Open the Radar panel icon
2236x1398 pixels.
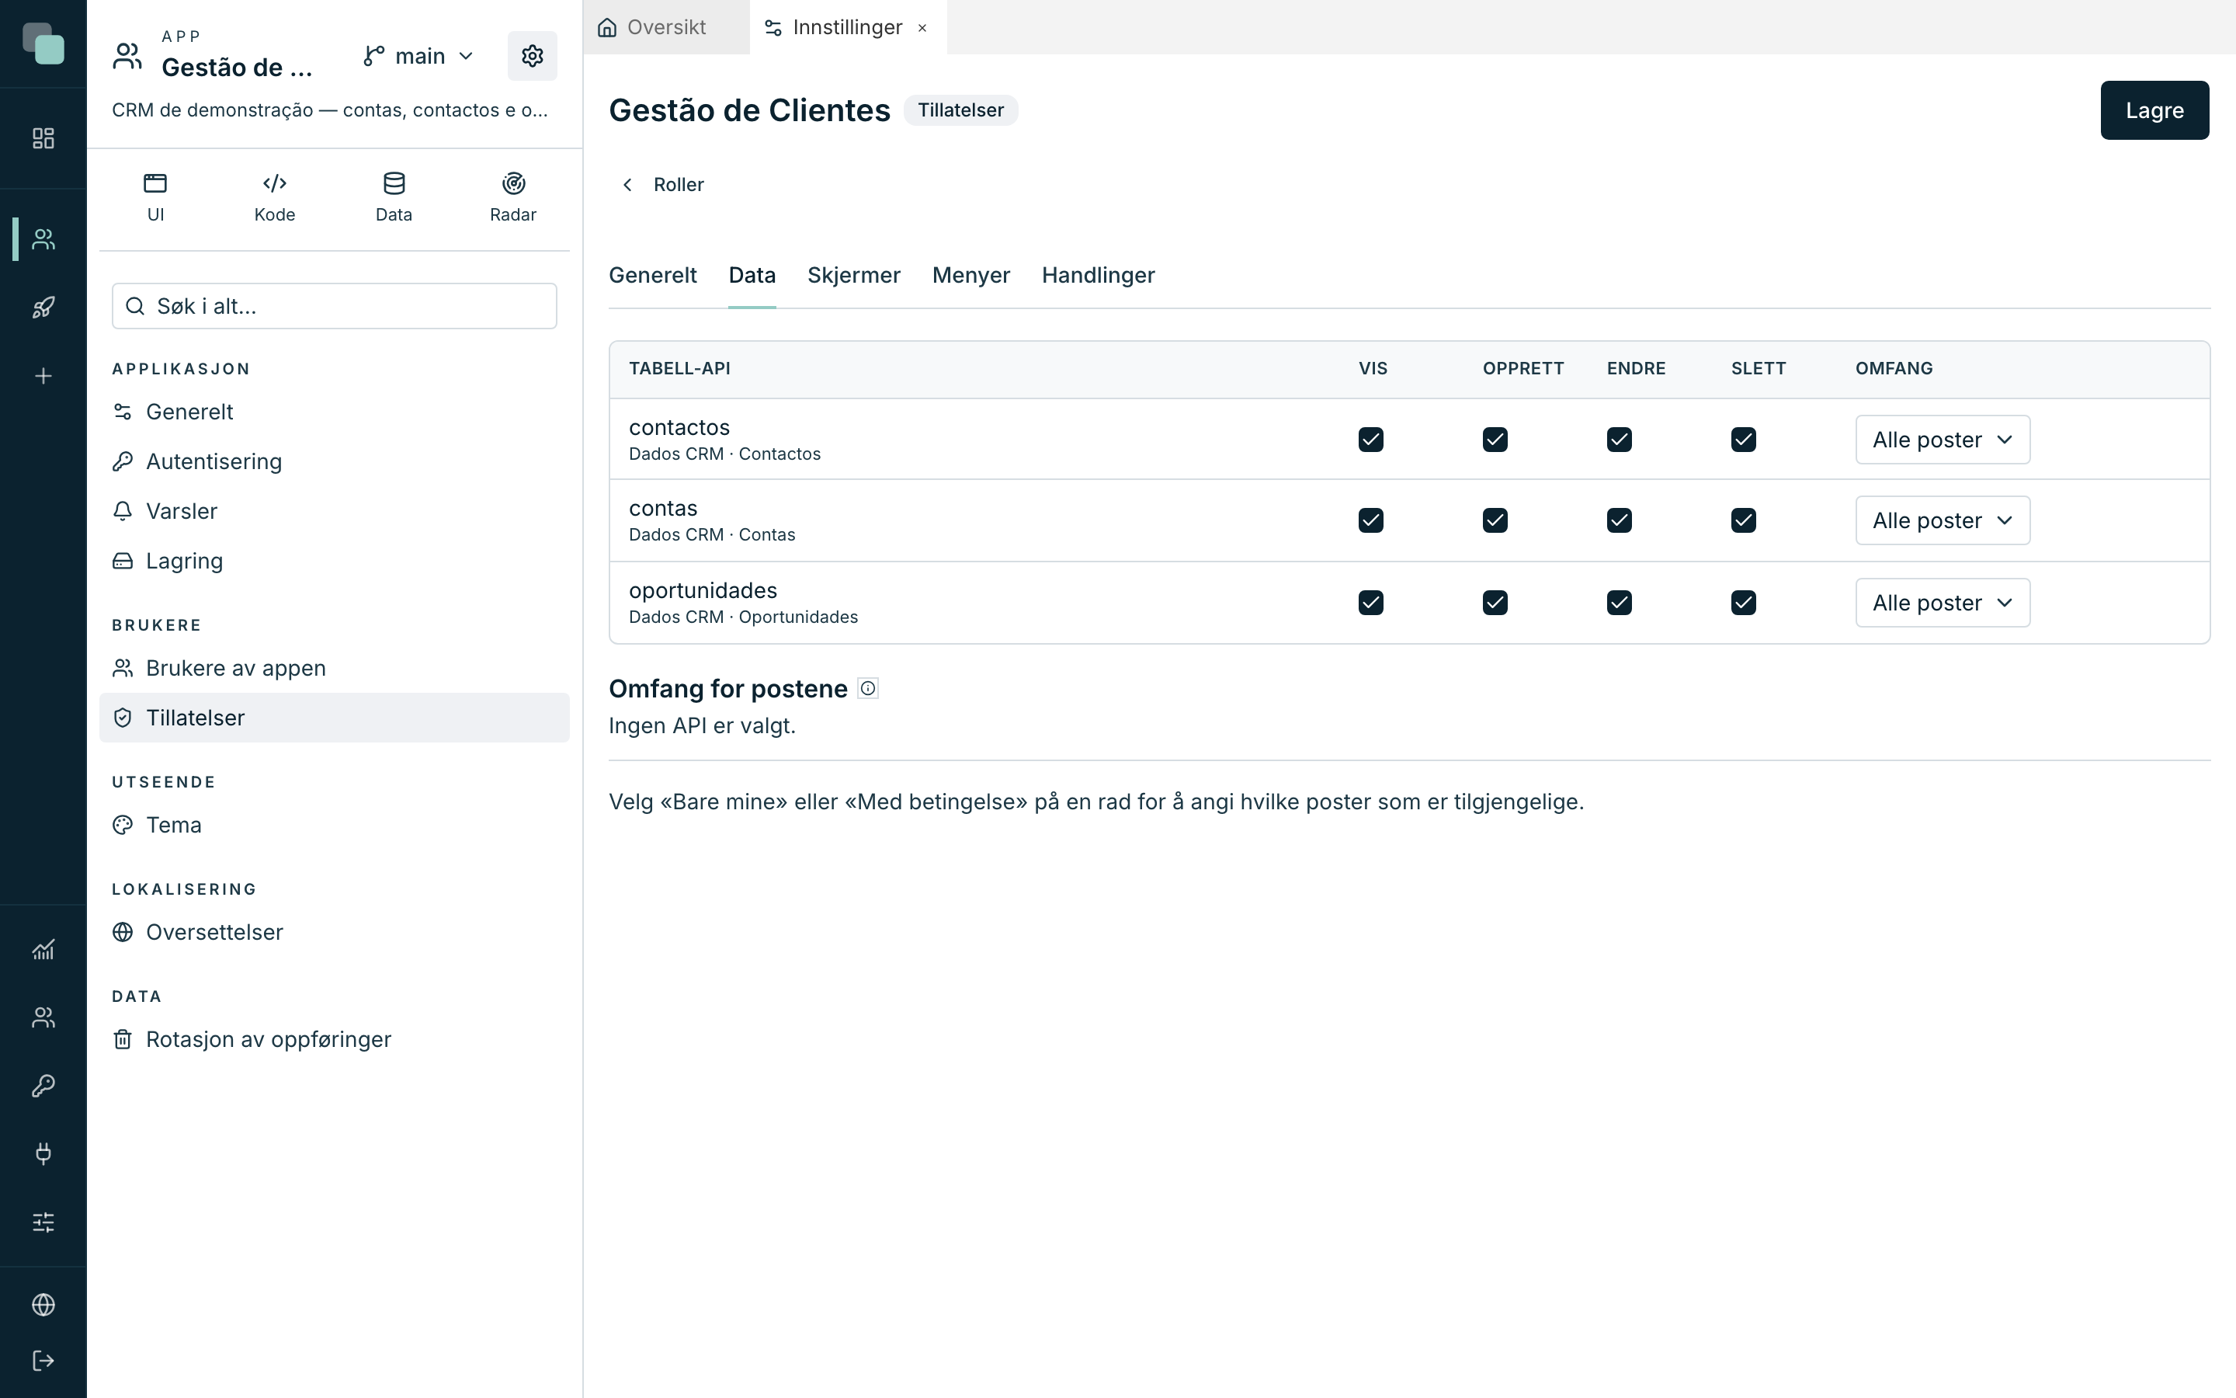coord(512,184)
